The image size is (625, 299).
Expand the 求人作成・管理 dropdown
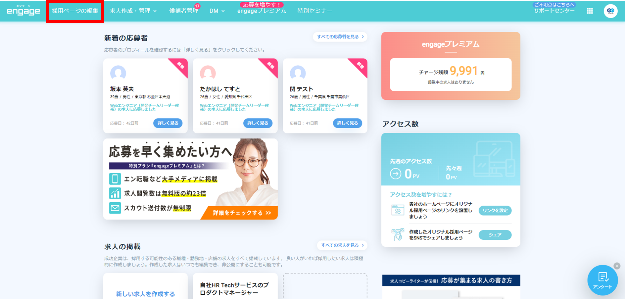133,11
